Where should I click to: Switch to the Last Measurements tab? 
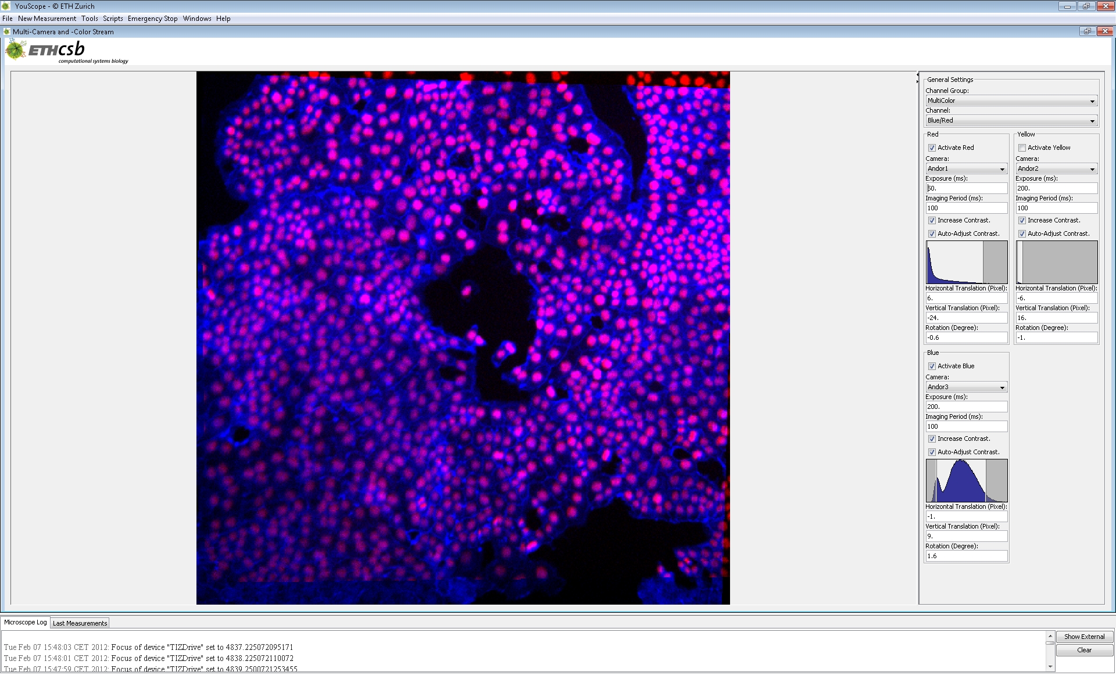[x=80, y=623]
